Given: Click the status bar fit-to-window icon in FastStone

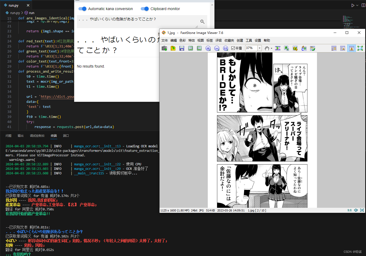Looking at the screenshot, I should [356, 210].
